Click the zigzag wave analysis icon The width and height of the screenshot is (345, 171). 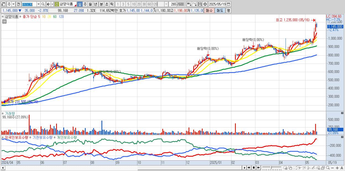[x=309, y=168]
